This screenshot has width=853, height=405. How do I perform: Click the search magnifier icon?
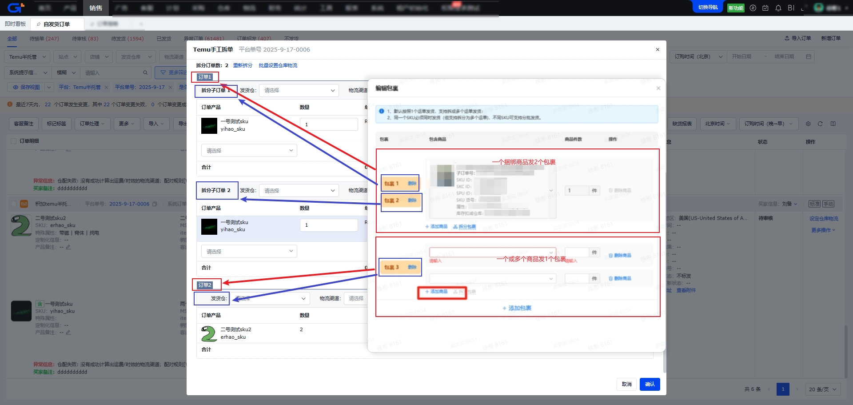tap(145, 72)
